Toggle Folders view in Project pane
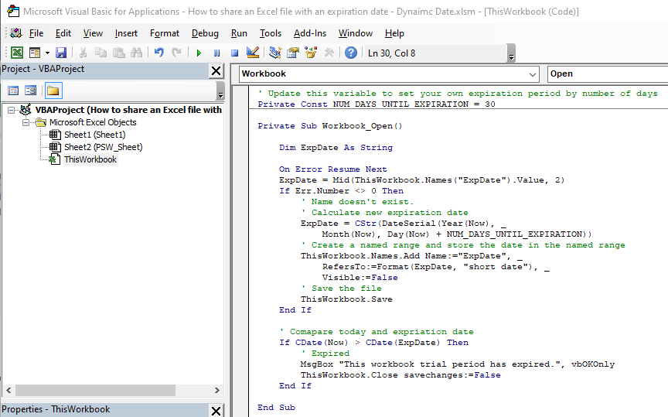 pos(53,91)
